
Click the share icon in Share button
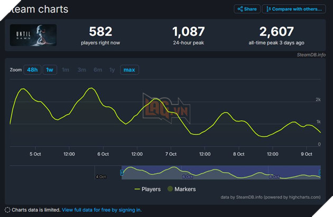click(x=240, y=9)
